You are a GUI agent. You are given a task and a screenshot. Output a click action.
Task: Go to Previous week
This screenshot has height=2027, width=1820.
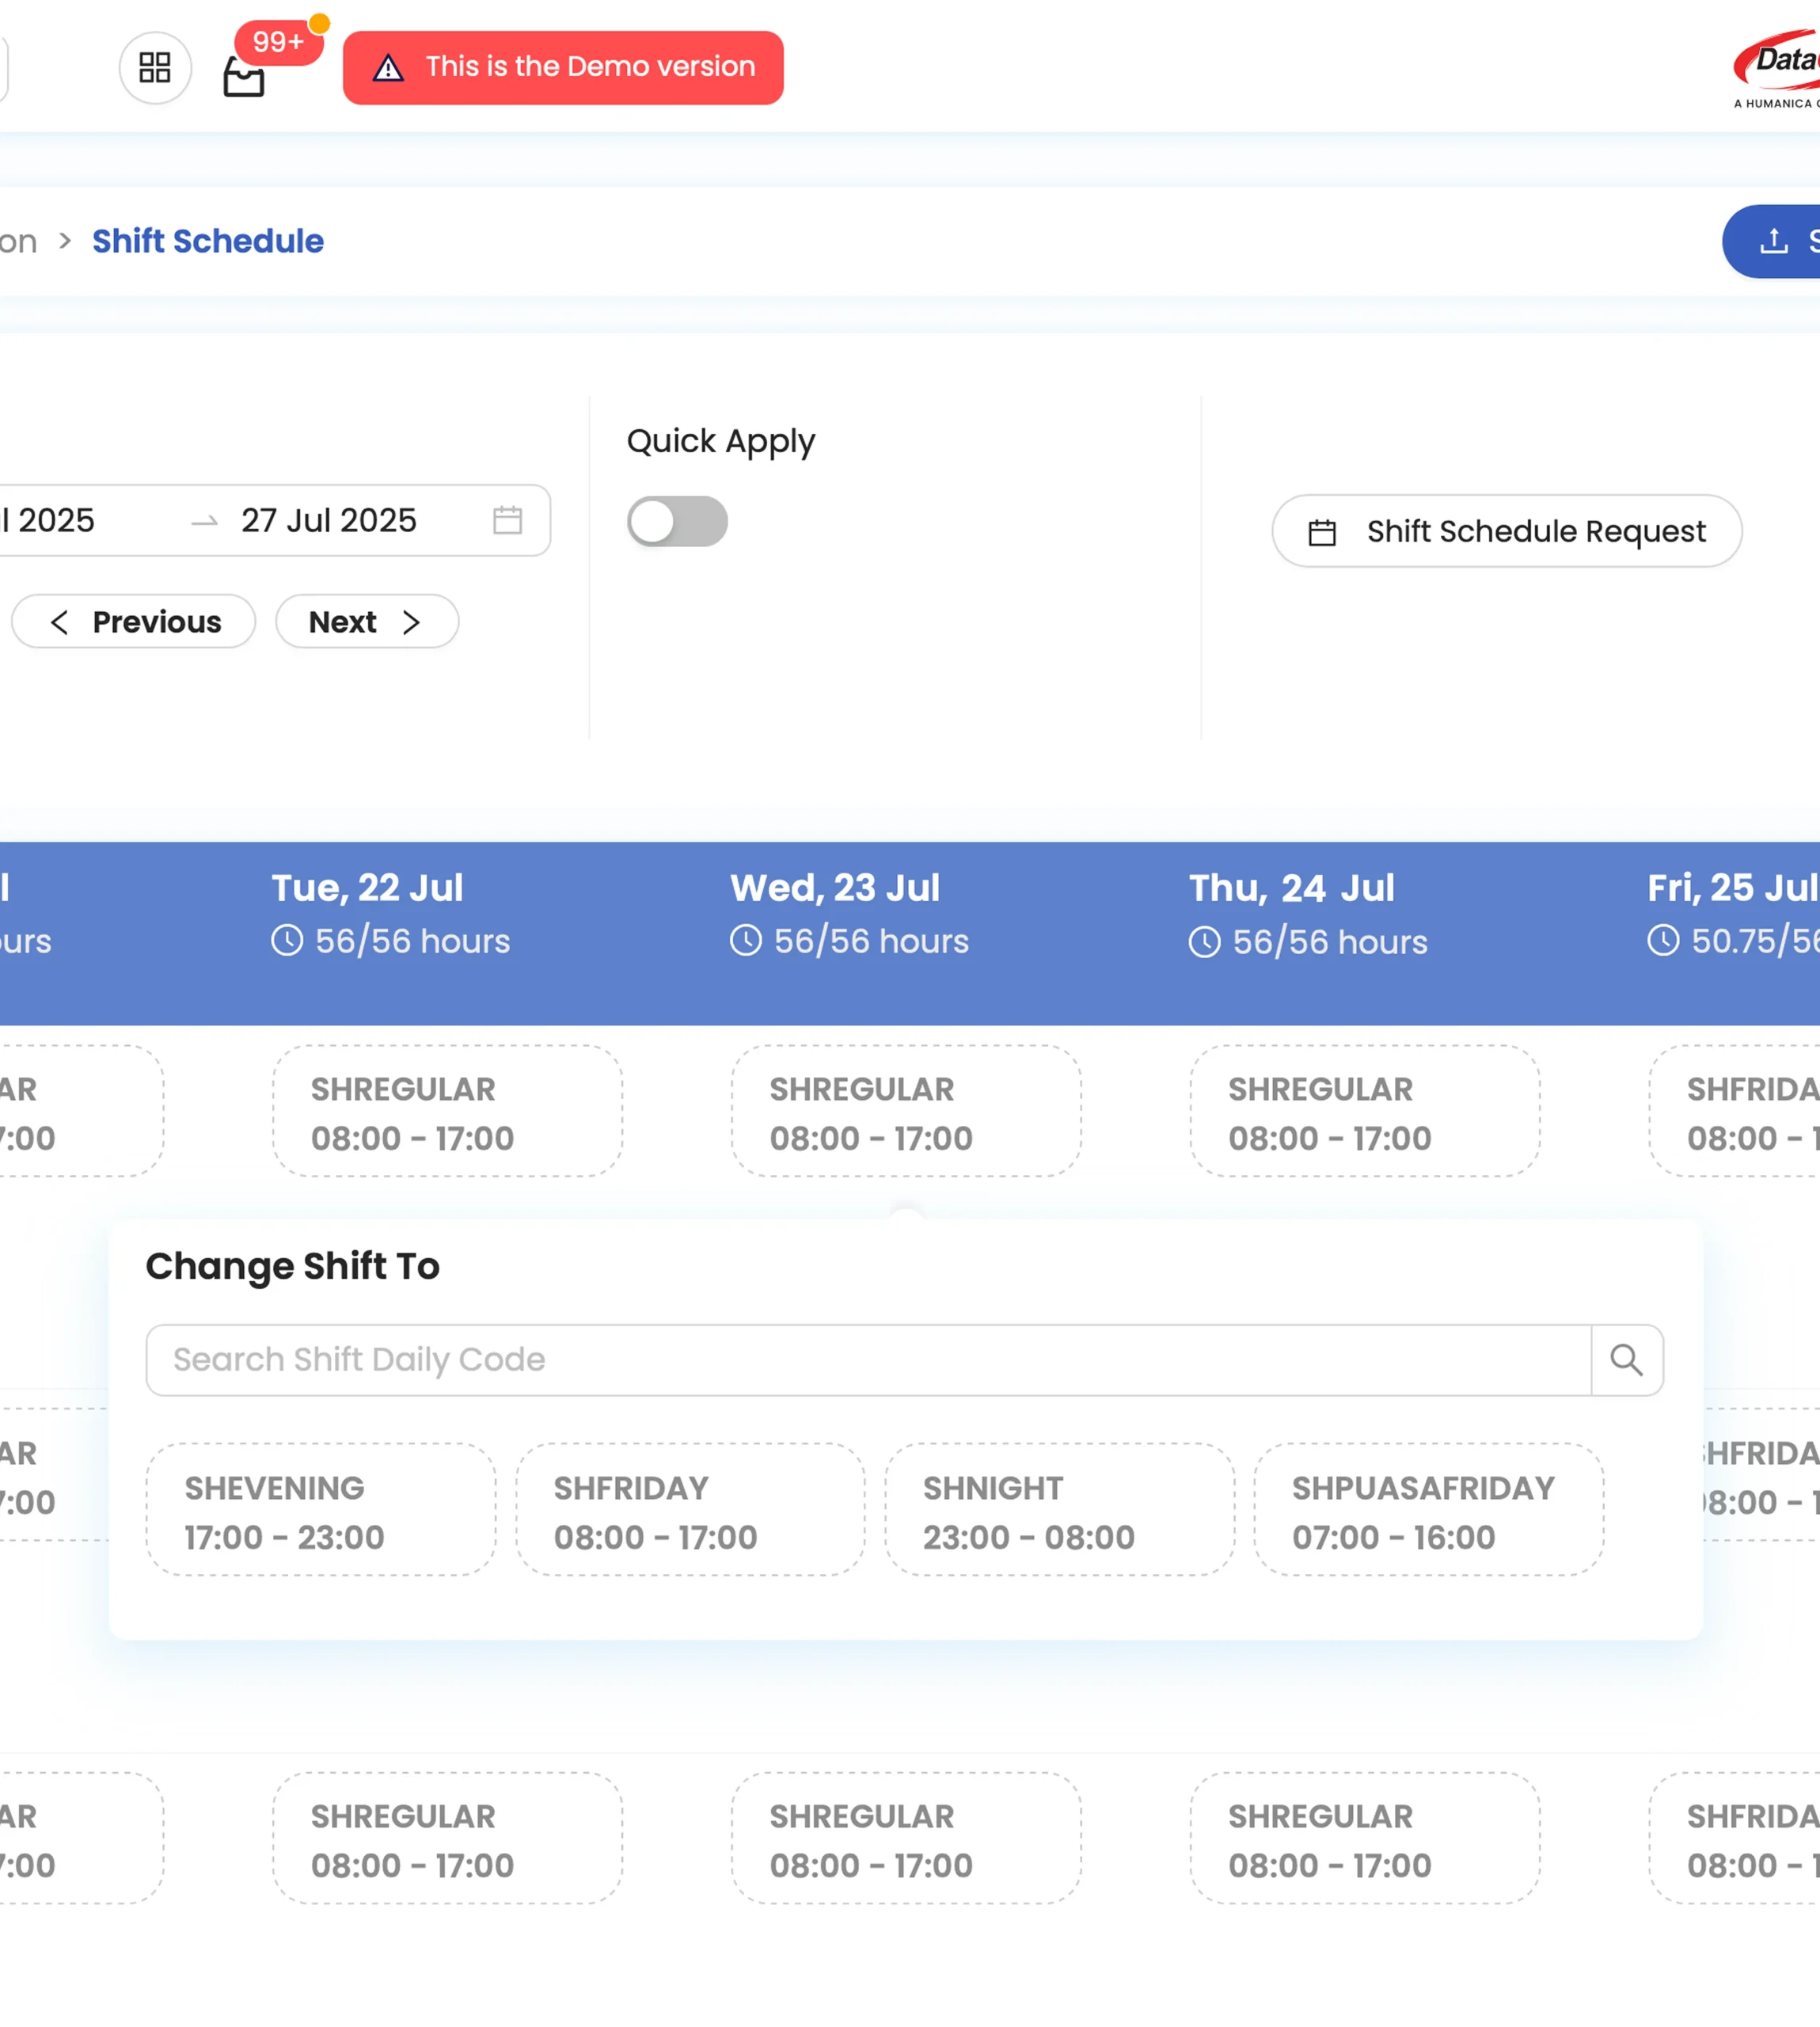click(134, 621)
